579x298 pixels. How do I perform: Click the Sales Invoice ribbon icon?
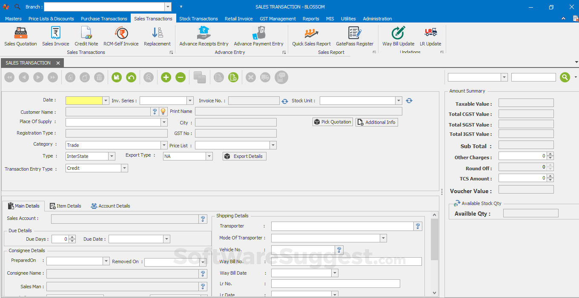[55, 36]
